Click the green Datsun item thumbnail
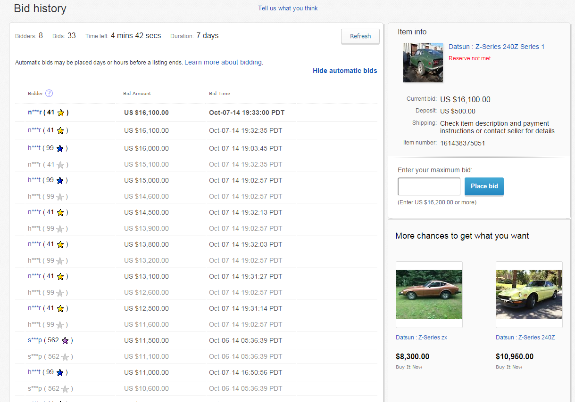 tap(423, 63)
